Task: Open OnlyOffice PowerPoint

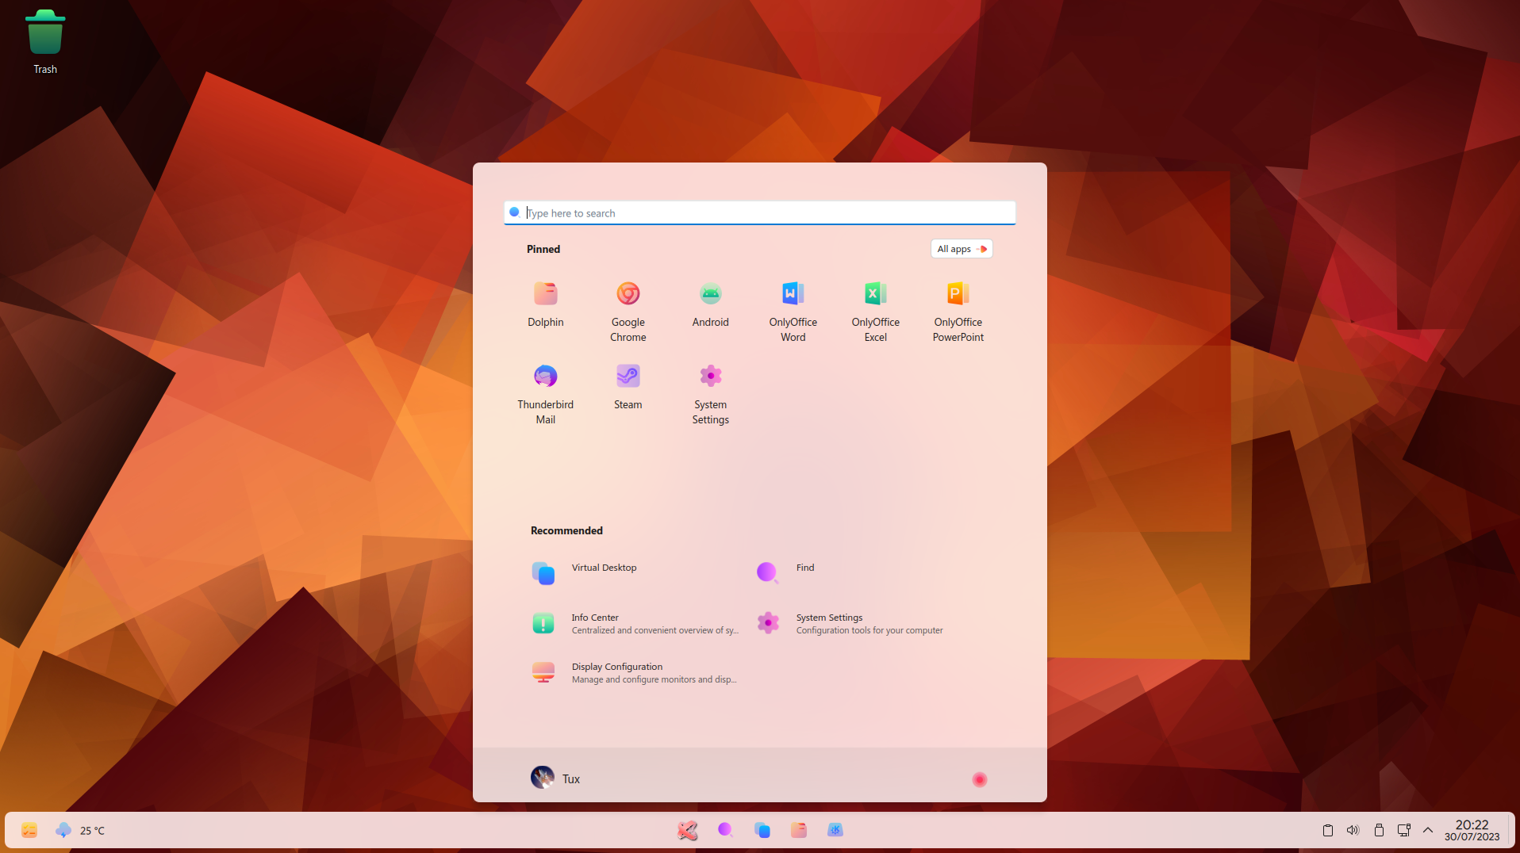Action: tap(958, 311)
